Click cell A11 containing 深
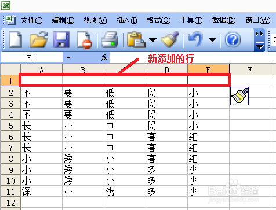 pyautogui.click(x=41, y=191)
